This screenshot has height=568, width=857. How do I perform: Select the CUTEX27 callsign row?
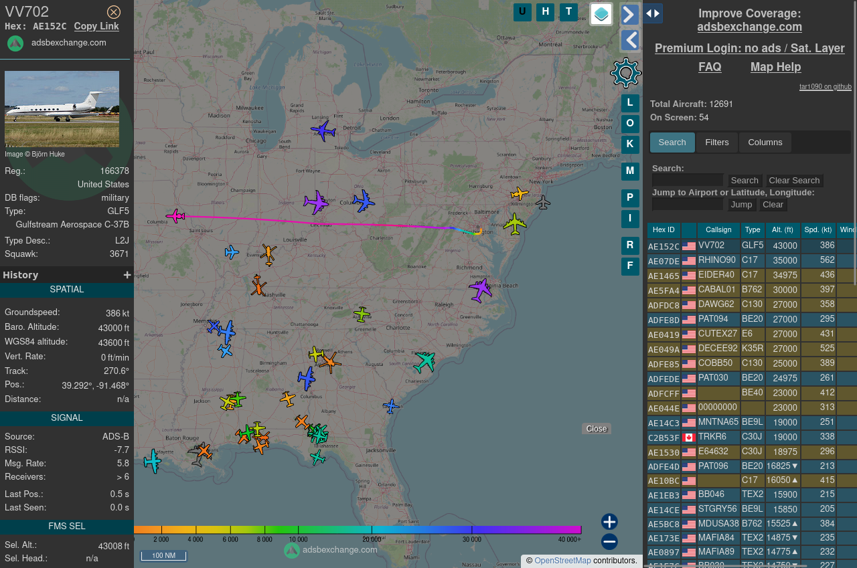pos(752,334)
